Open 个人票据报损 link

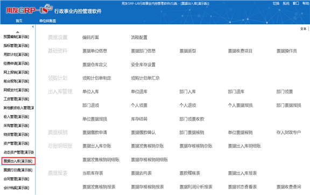coord(240,106)
